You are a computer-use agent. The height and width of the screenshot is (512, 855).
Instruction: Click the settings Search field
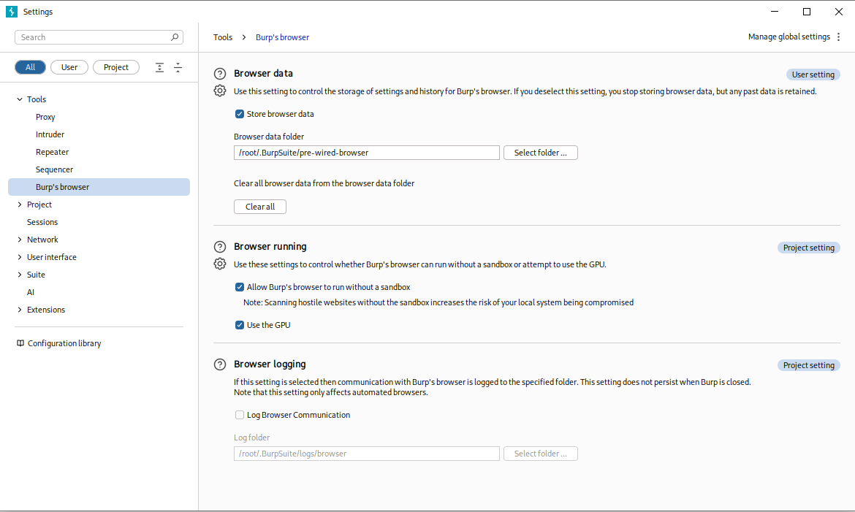[95, 37]
